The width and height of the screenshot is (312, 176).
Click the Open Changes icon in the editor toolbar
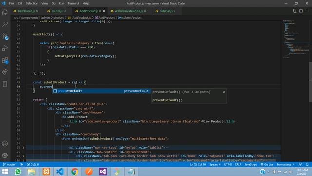294,11
